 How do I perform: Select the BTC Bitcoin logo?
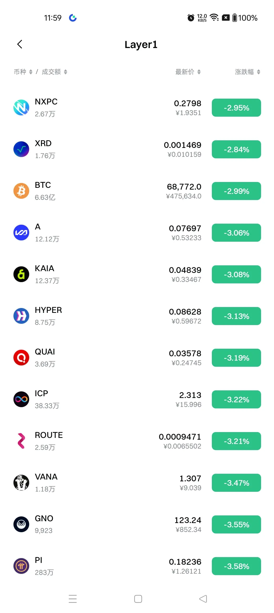[x=21, y=191]
